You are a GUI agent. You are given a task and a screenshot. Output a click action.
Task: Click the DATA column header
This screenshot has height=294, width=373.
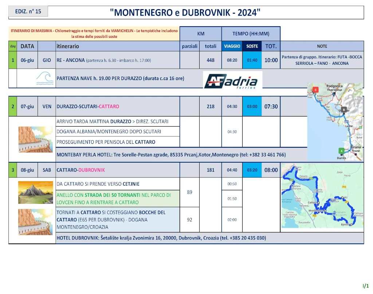27,46
